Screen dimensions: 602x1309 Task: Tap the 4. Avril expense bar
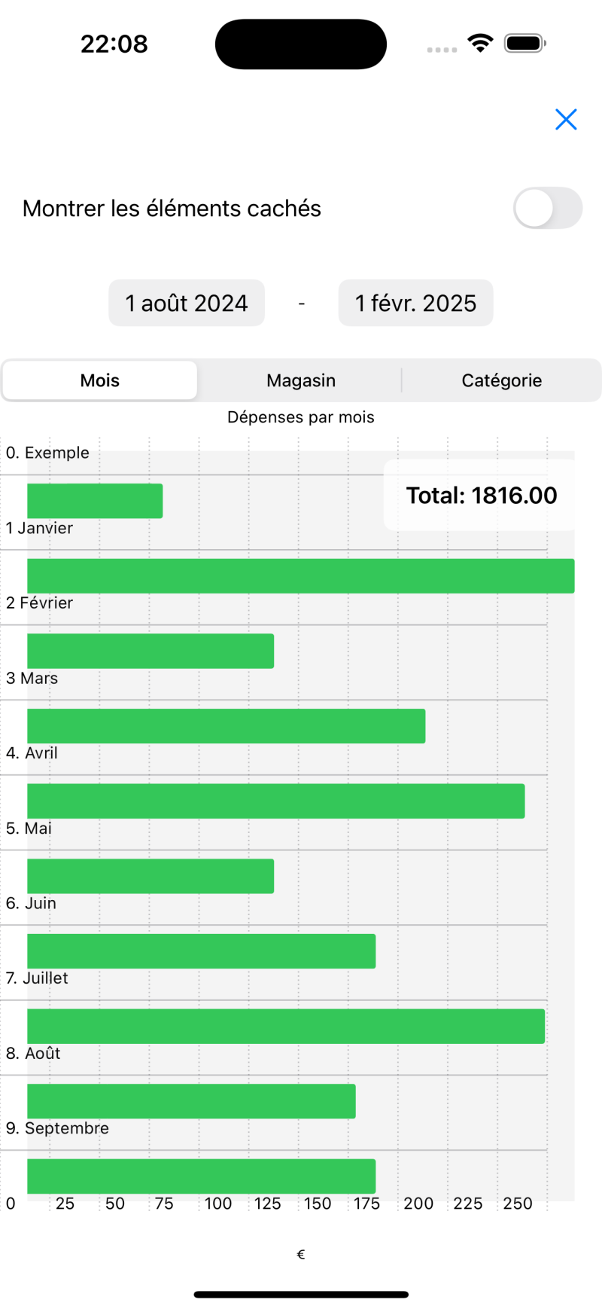(x=275, y=801)
